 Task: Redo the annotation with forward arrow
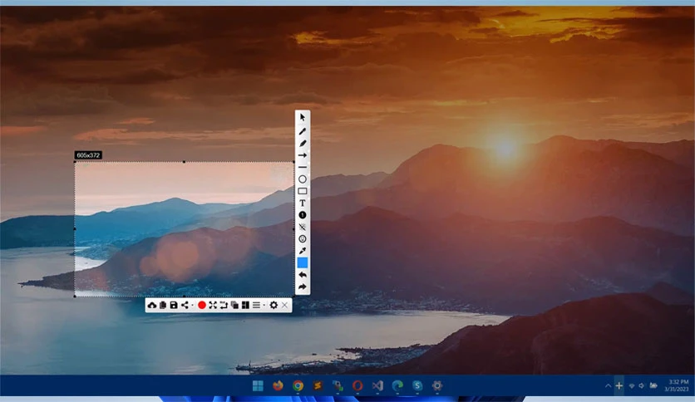(x=303, y=287)
